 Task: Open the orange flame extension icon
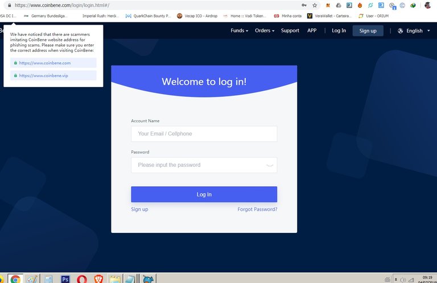[360, 5]
